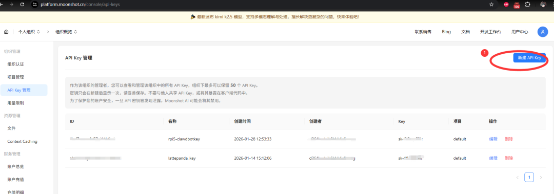Click the ID column header
Screen dimensions: 554x194
coord(72,121)
